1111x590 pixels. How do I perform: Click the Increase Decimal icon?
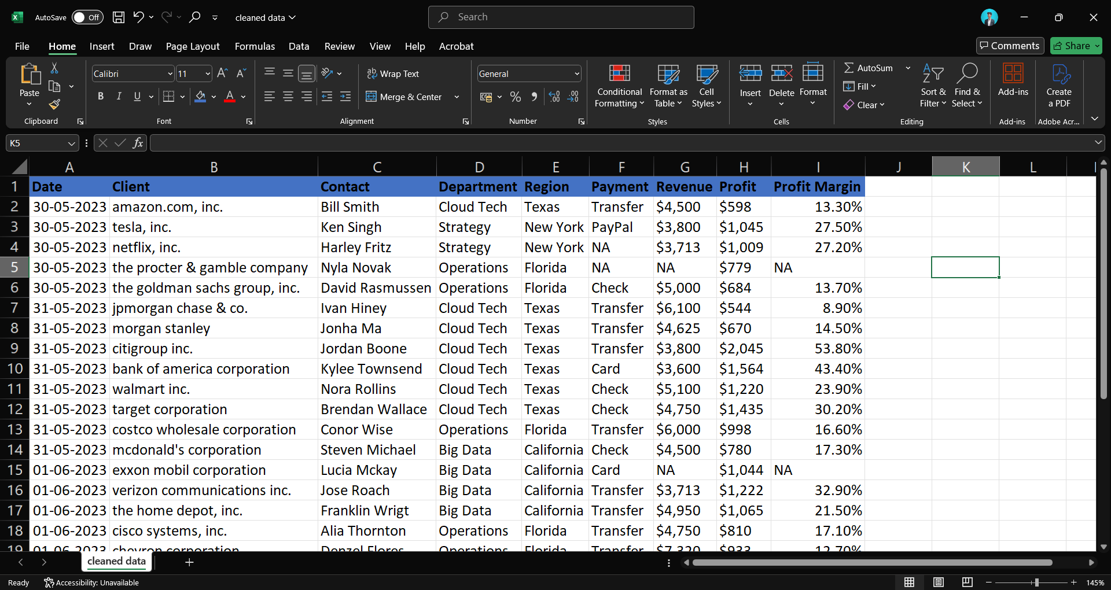click(554, 97)
